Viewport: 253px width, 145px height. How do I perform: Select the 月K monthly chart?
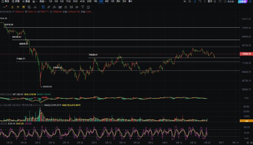pos(124,1)
